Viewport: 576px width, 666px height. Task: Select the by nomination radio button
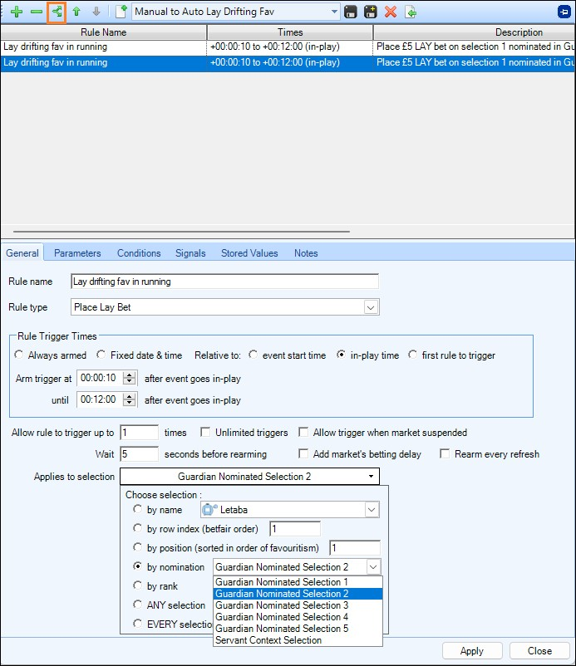click(x=137, y=566)
